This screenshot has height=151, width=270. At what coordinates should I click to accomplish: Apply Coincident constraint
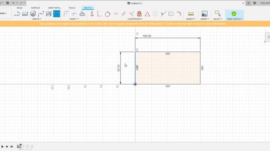(x=100, y=14)
